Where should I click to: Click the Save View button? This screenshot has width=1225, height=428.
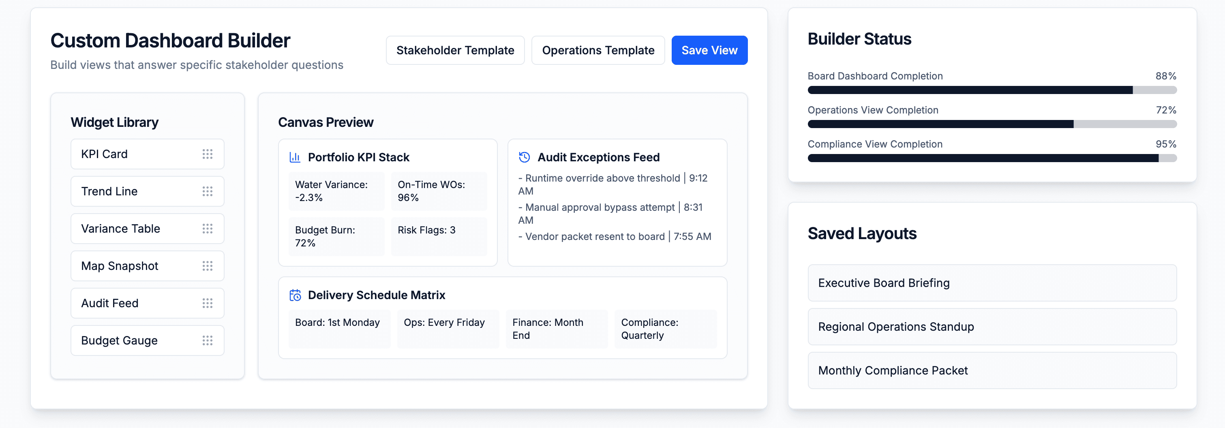click(x=709, y=50)
